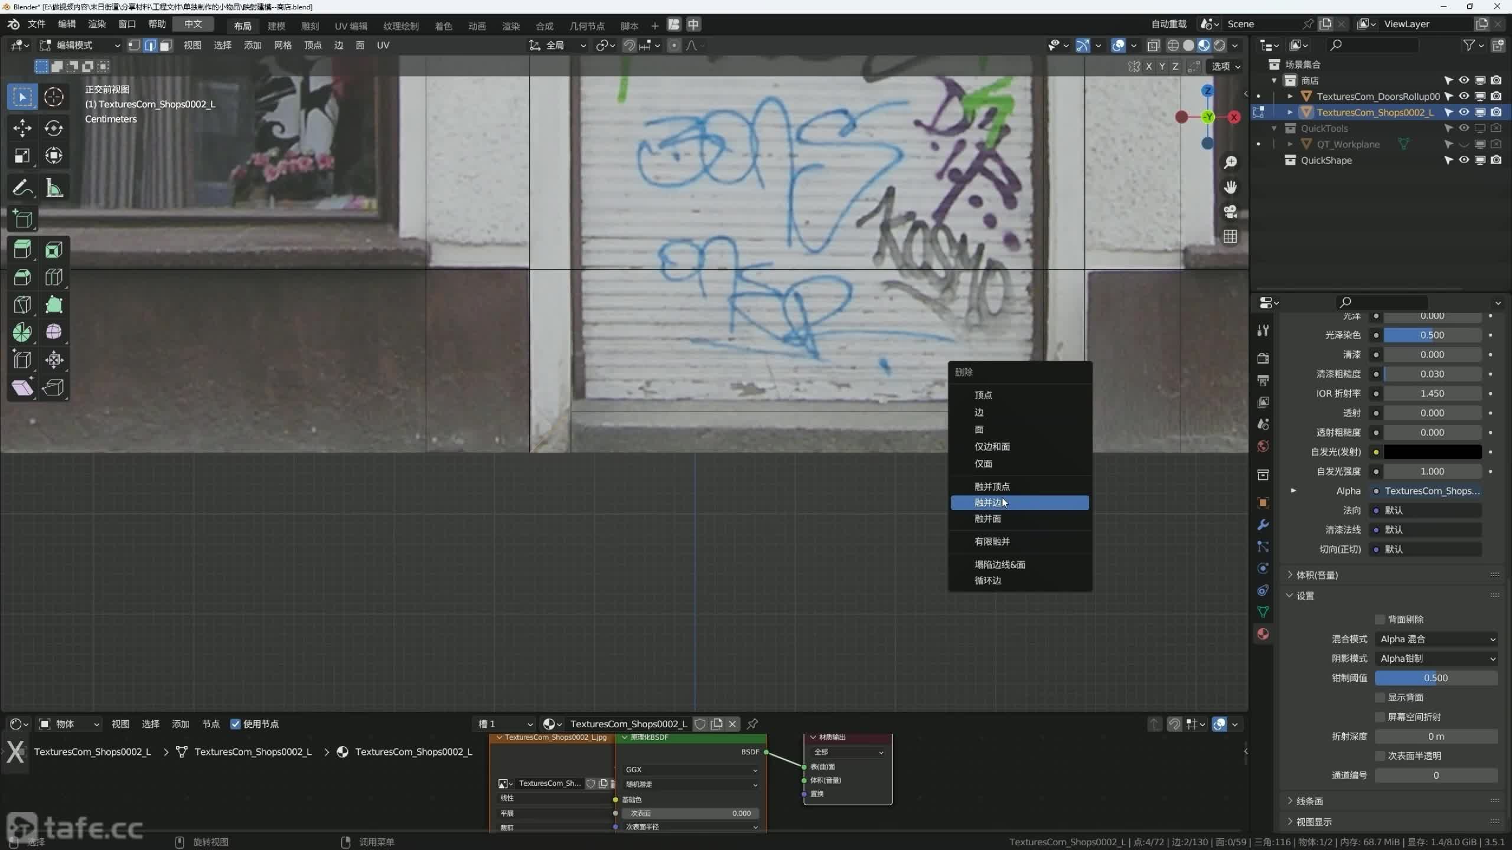Select the Smooth tool
The height and width of the screenshot is (850, 1512).
pyautogui.click(x=54, y=332)
